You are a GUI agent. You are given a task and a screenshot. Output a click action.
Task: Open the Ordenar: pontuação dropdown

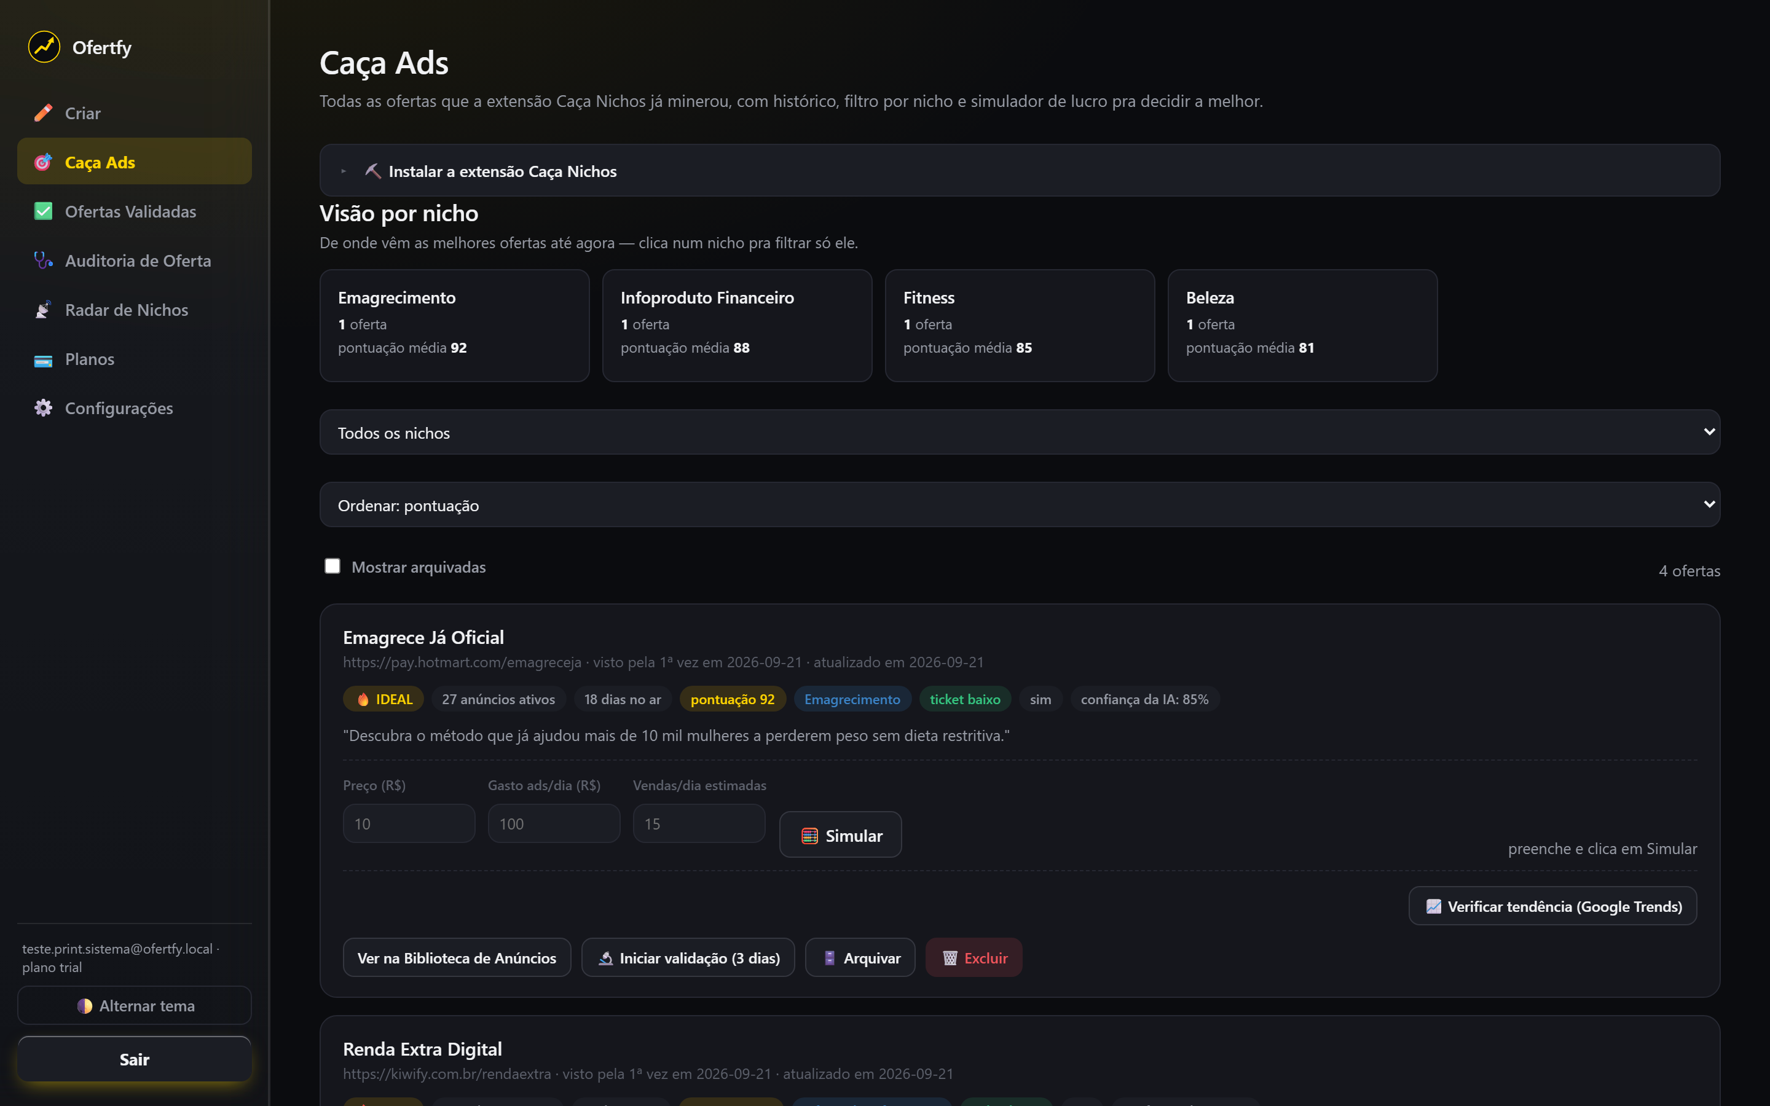[1020, 504]
